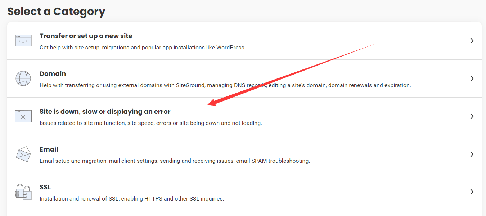
Task: Expand the Domain category chevron arrow
Action: [x=472, y=78]
